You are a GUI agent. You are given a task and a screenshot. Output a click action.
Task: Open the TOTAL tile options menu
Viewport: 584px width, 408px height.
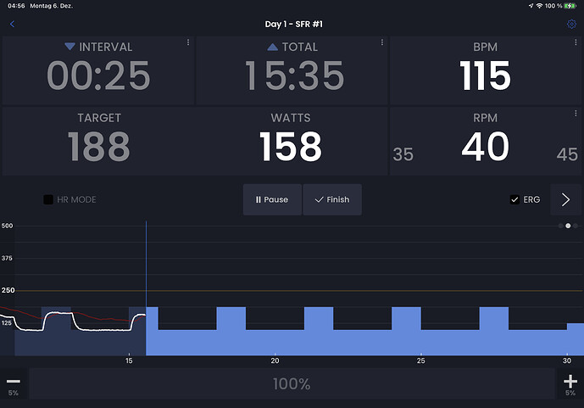click(381, 42)
